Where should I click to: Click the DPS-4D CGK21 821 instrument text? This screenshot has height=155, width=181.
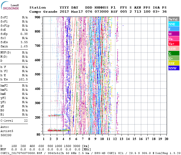(109, 153)
